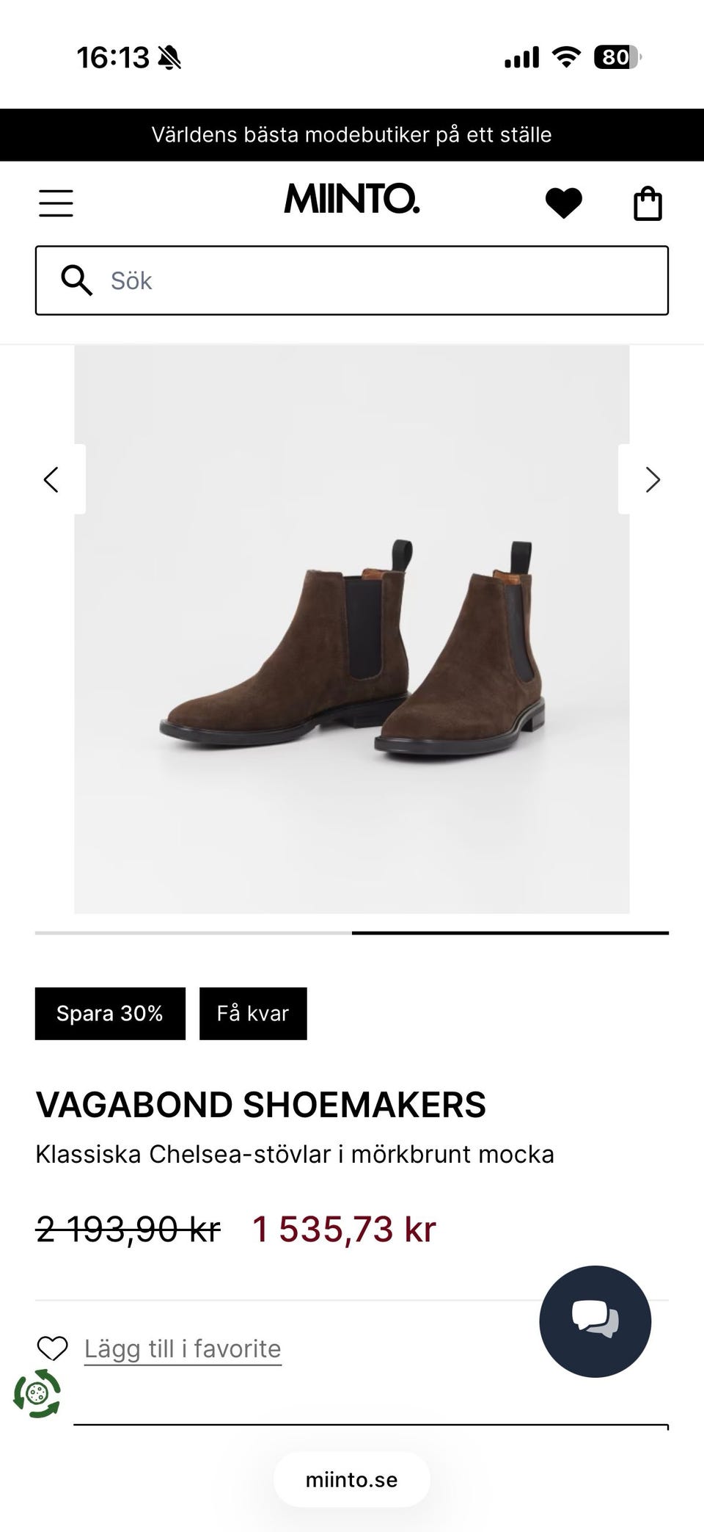The height and width of the screenshot is (1532, 704).
Task: Tap the Spara 30% badge
Action: (110, 1013)
